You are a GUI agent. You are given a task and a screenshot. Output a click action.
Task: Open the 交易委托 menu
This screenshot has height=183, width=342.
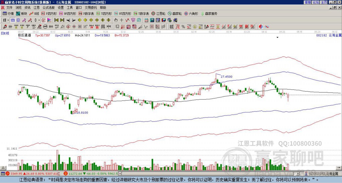point(91,8)
